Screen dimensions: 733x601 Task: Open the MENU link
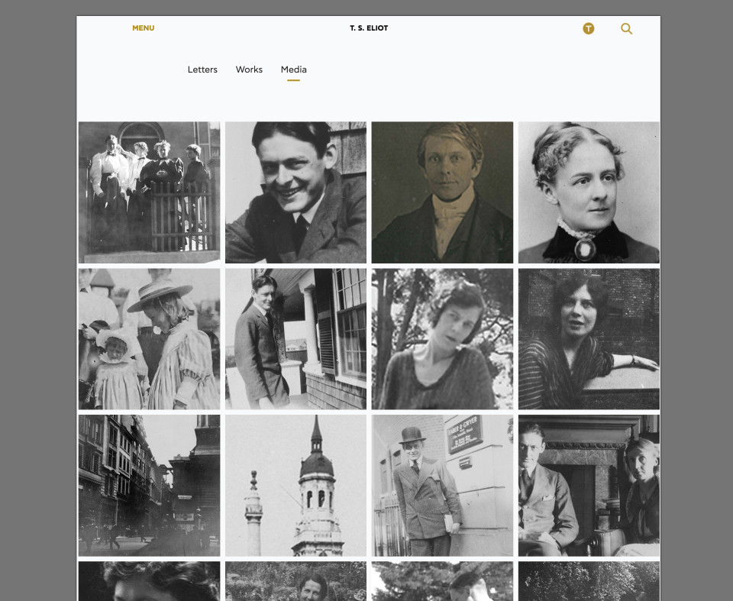point(143,28)
